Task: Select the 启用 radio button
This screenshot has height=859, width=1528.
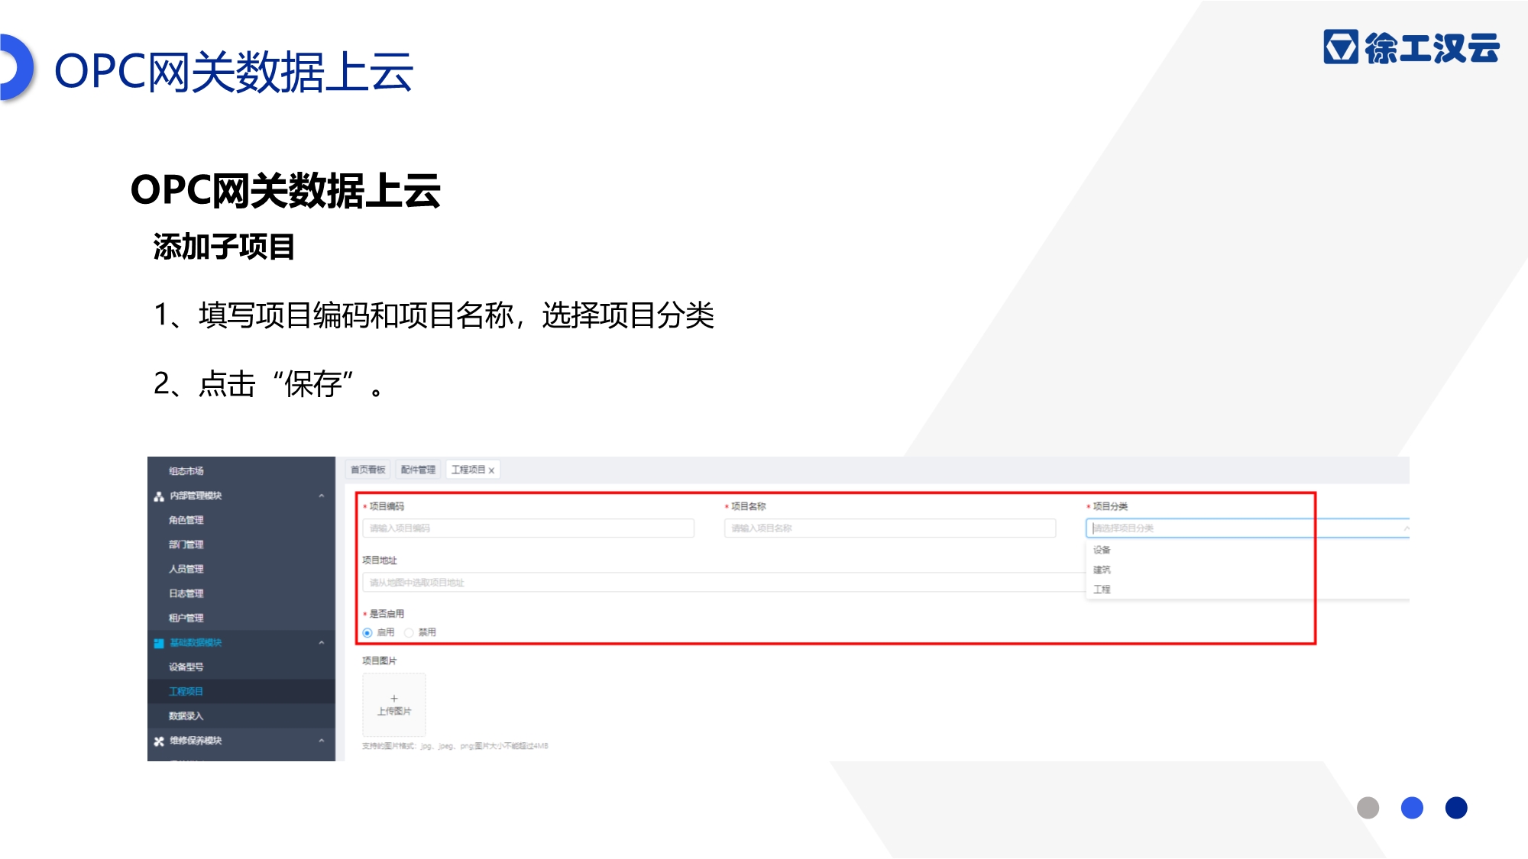Action: (367, 632)
